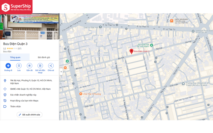Click the Hẻm 382 Sư Vạn Hạnh label
Screen dimensions: 213x133
(184, 99)
